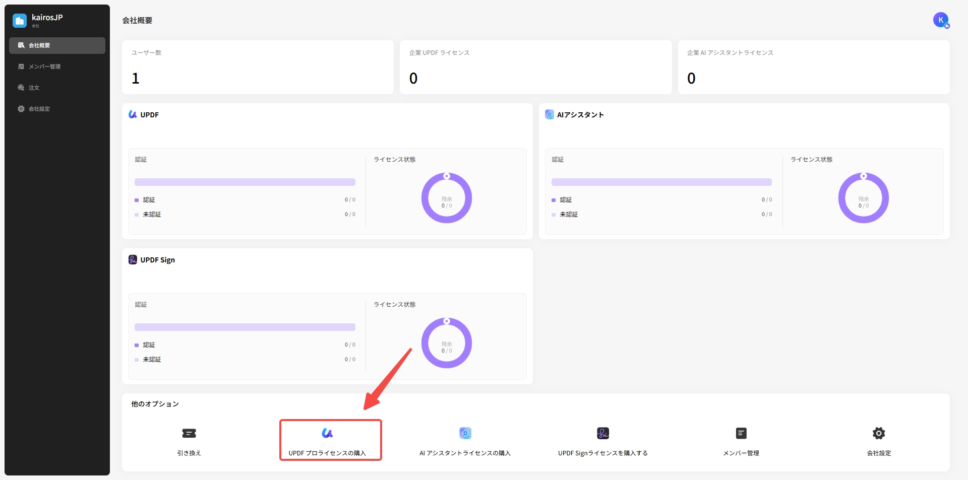Image resolution: width=968 pixels, height=480 pixels.
Task: Click the UPDF Sign card icon
Action: (x=133, y=259)
